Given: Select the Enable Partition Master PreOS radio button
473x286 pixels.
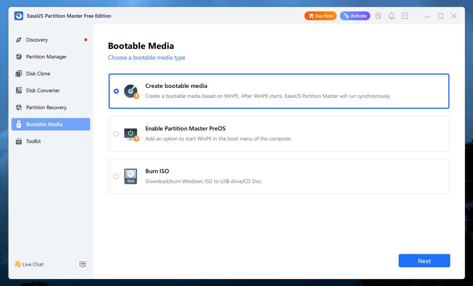Looking at the screenshot, I should [x=116, y=134].
